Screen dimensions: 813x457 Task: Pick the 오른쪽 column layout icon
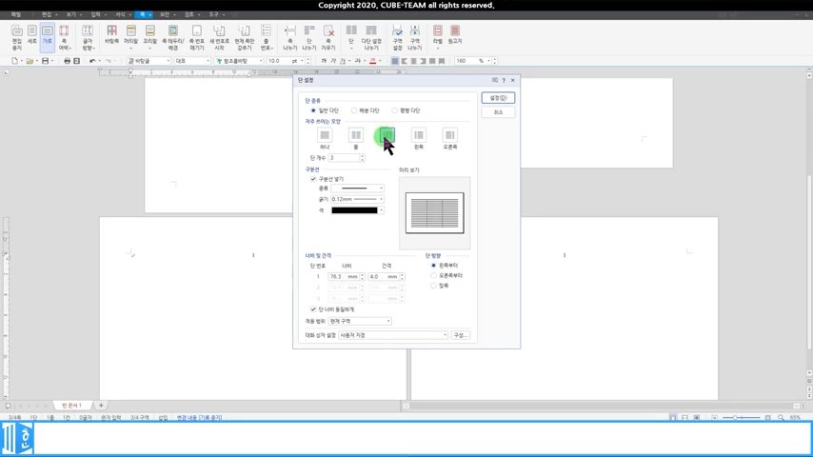[449, 135]
